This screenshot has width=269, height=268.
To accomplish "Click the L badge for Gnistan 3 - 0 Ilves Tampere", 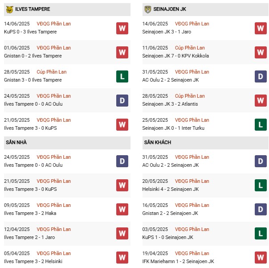I will click(x=122, y=77).
